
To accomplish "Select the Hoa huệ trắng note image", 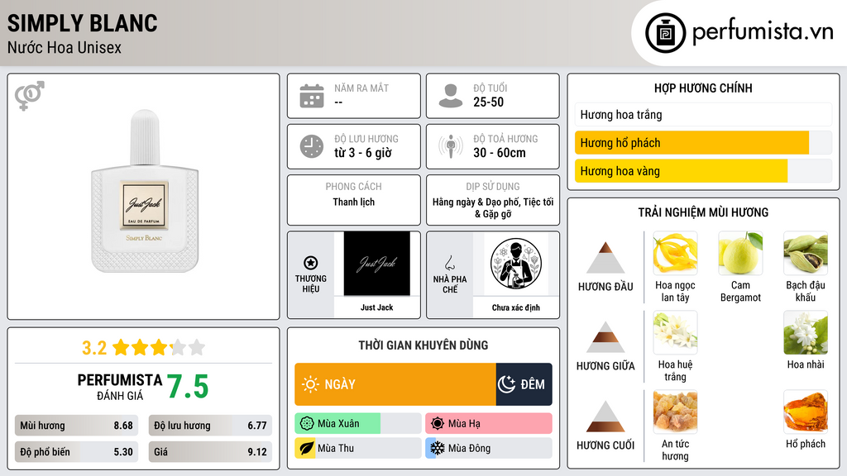I will click(x=675, y=332).
